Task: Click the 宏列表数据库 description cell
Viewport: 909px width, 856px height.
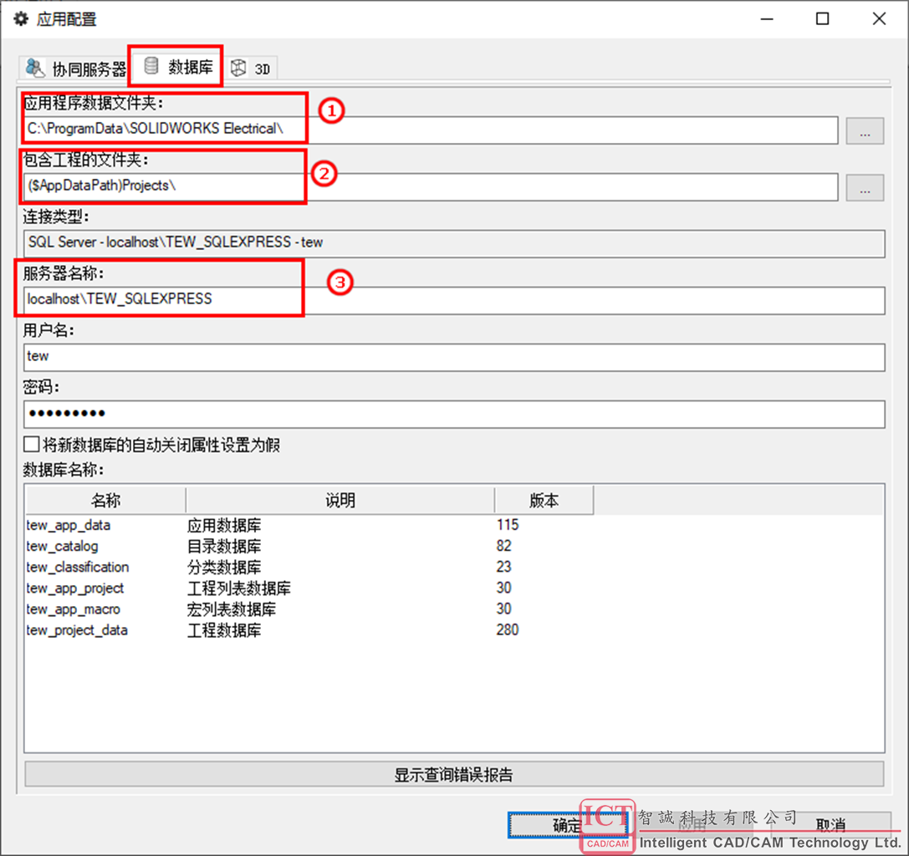Action: (x=232, y=609)
